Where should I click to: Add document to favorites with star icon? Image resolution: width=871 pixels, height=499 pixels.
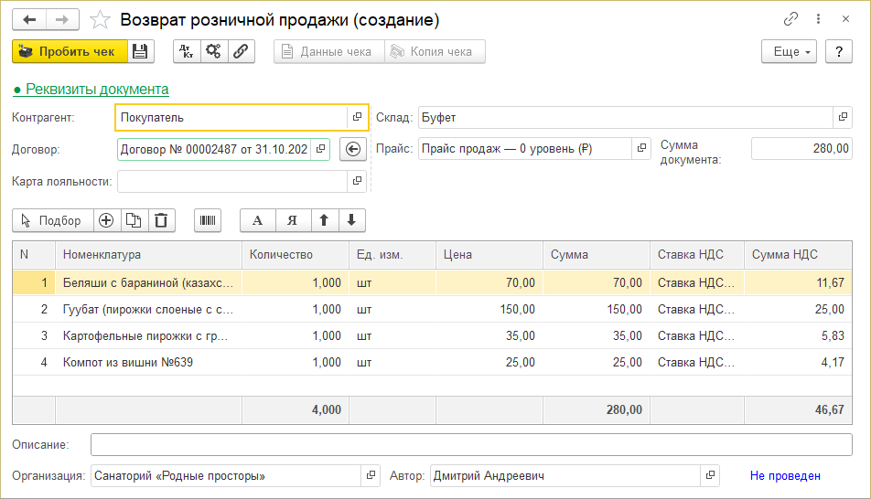[x=102, y=19]
